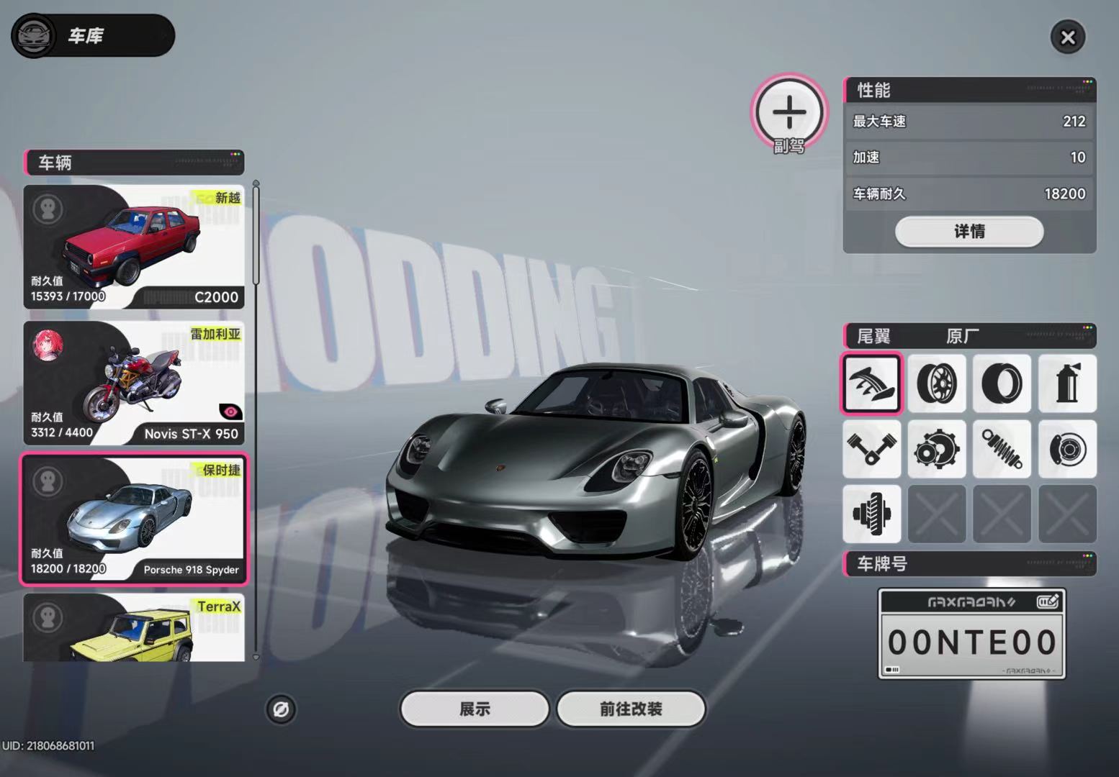Select the brake disc part icon
1119x777 pixels.
(x=1067, y=449)
